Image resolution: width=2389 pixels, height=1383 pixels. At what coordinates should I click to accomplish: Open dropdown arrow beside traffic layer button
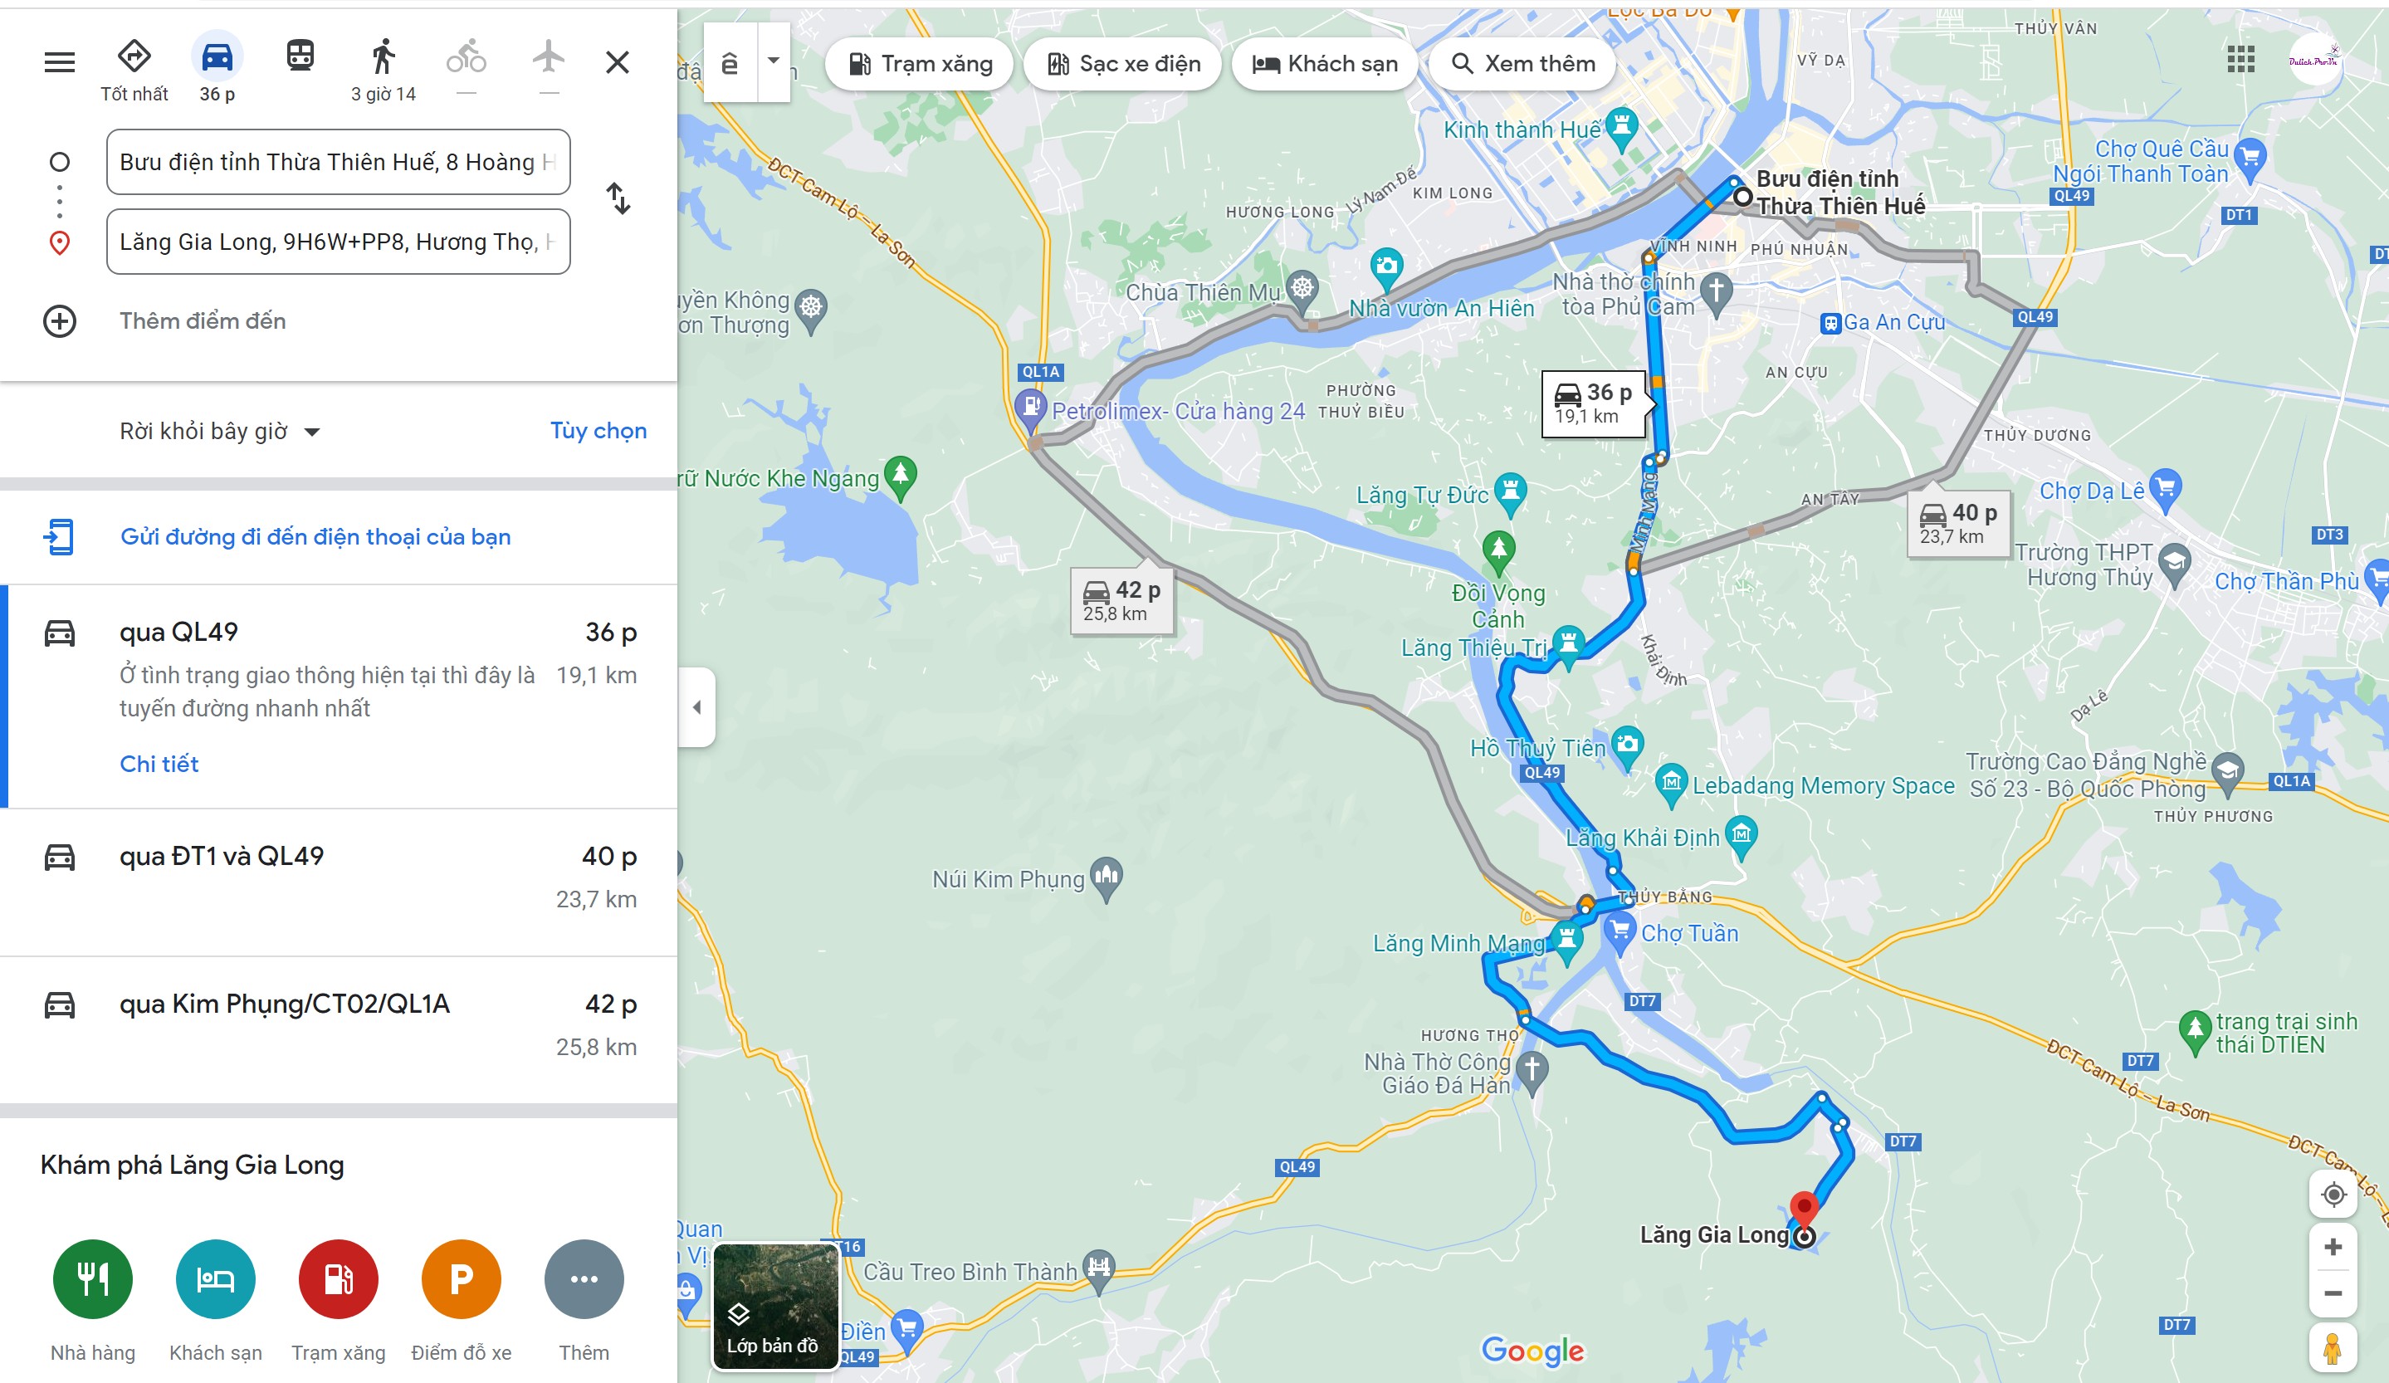(774, 61)
